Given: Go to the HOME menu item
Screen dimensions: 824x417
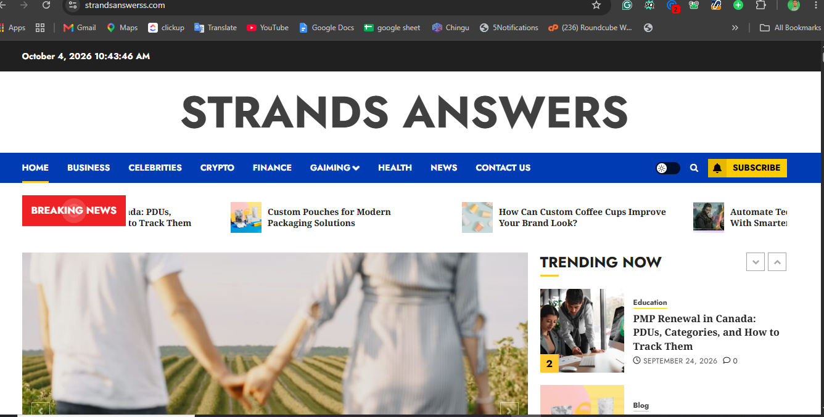Looking at the screenshot, I should point(35,168).
